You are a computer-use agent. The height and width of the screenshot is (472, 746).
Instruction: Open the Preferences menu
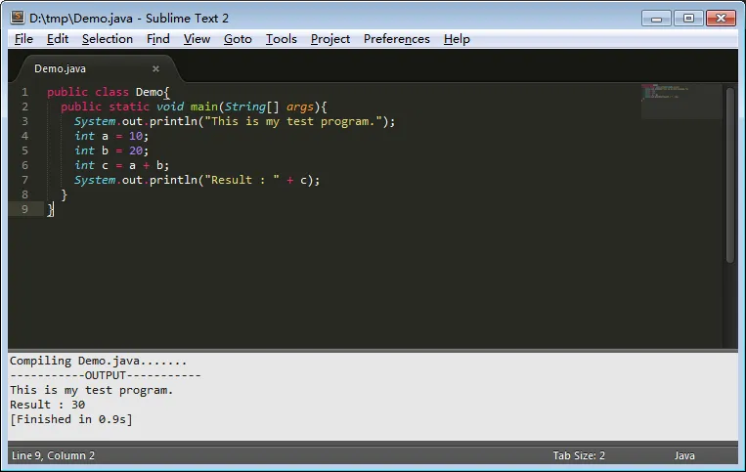coord(397,39)
